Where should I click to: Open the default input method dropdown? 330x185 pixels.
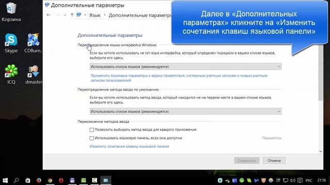pyautogui.click(x=186, y=112)
